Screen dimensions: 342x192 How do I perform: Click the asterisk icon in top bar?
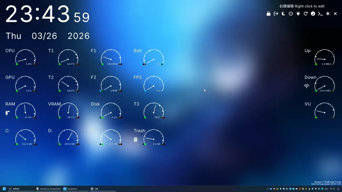coord(328,14)
